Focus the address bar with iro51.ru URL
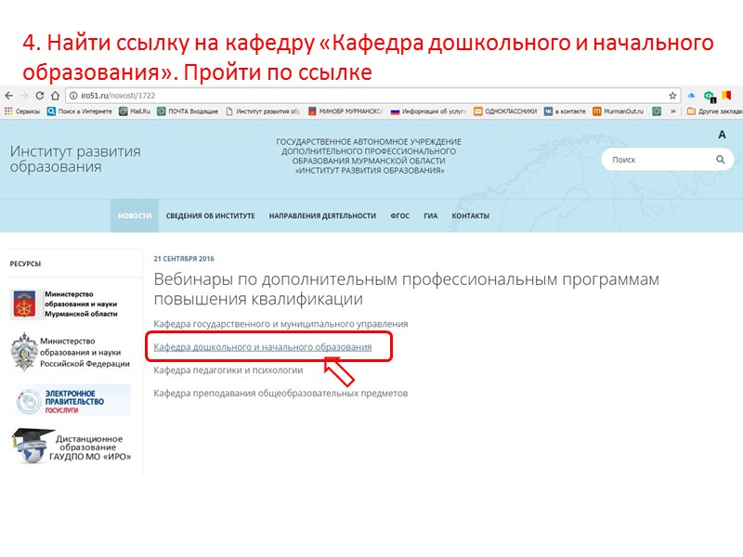This screenshot has height=557, width=743. coord(372,96)
